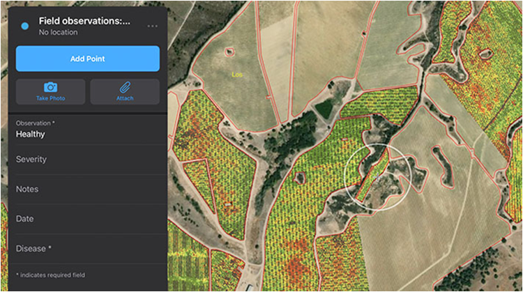Click the blue point symbol icon
Viewport: 523px width, 292px height.
[x=25, y=26]
